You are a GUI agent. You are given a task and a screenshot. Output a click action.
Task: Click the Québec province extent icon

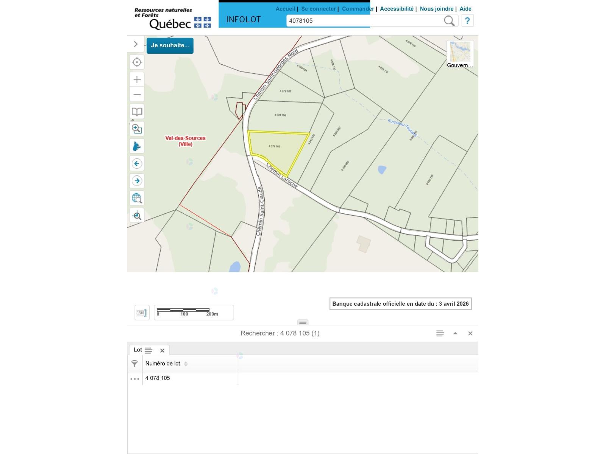(x=137, y=146)
